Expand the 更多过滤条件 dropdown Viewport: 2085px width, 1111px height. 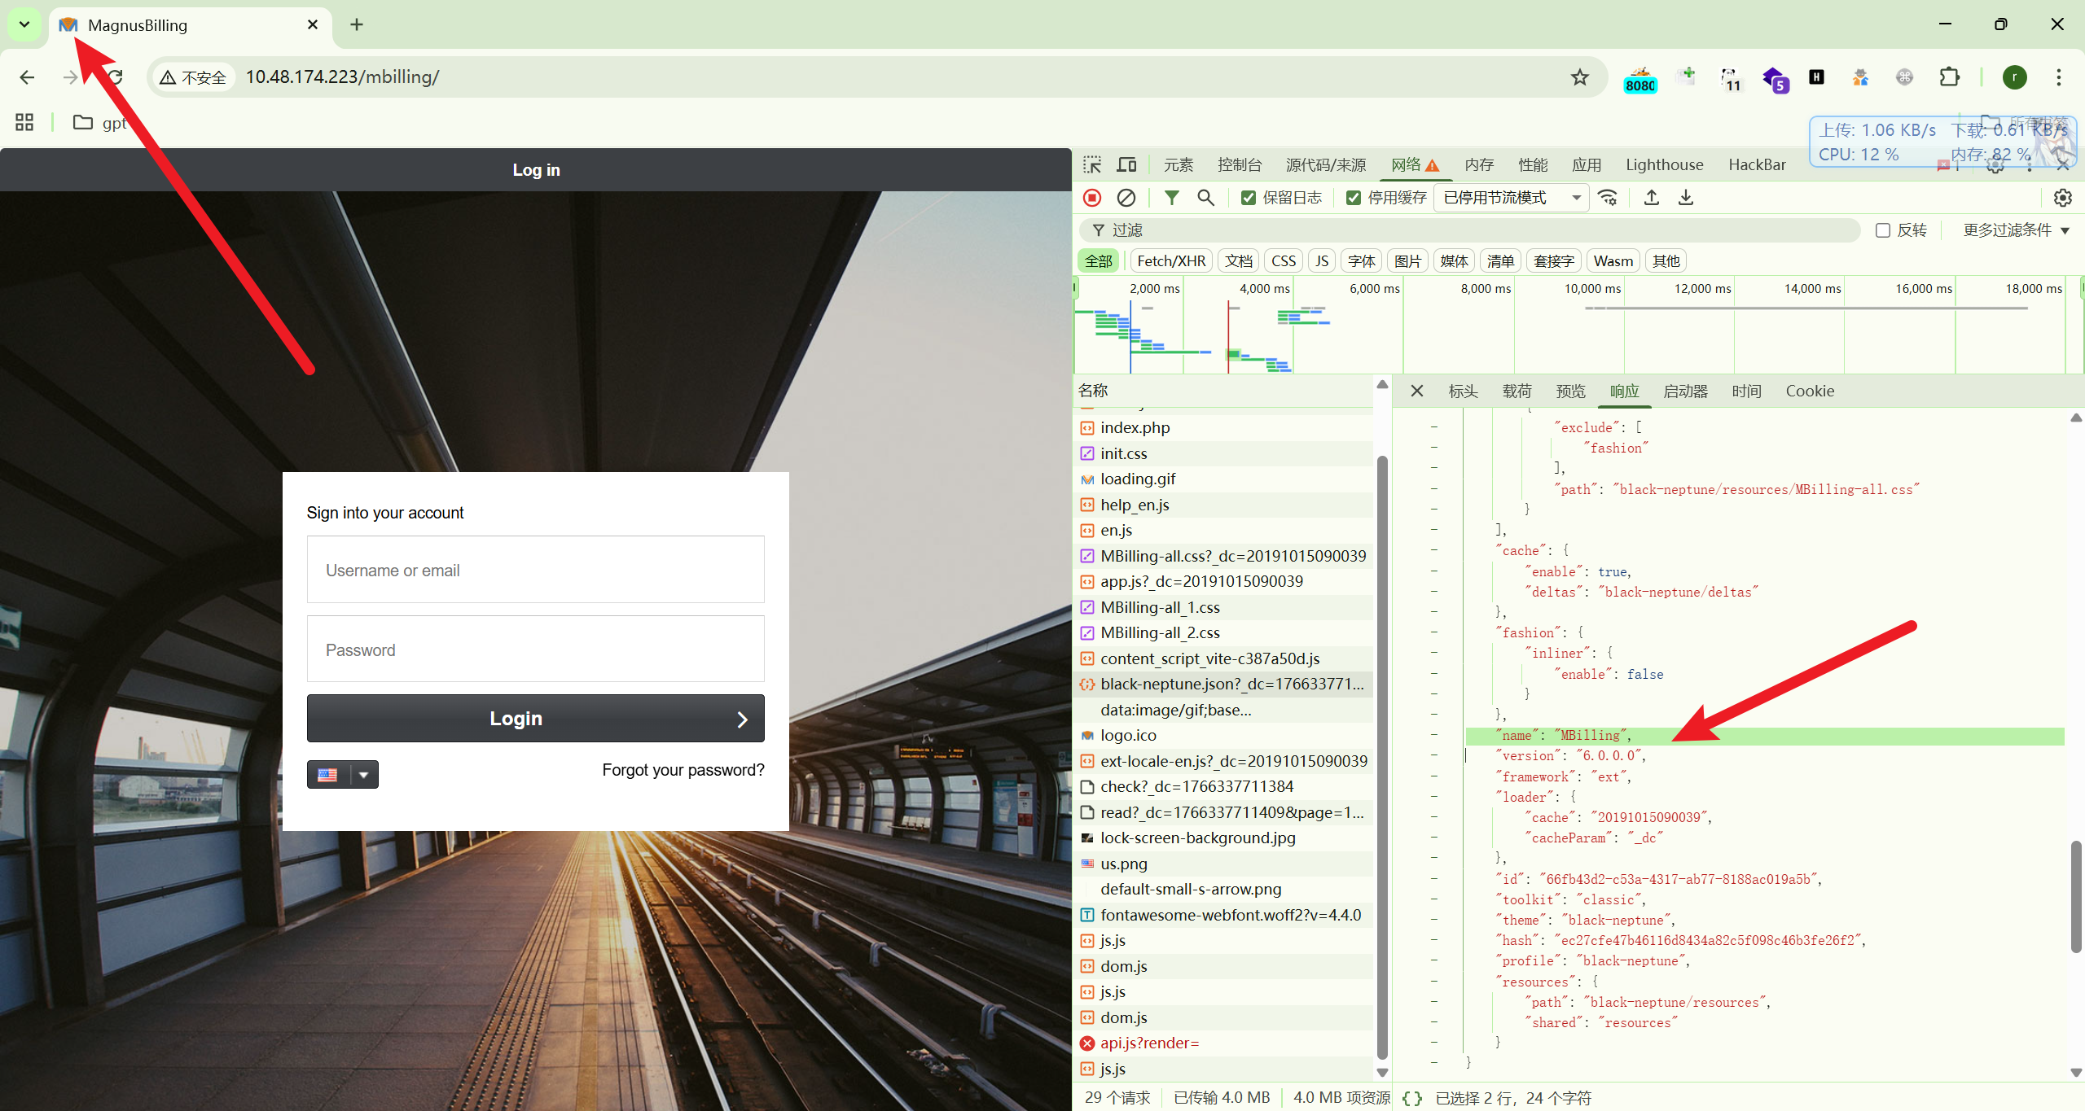point(2016,230)
